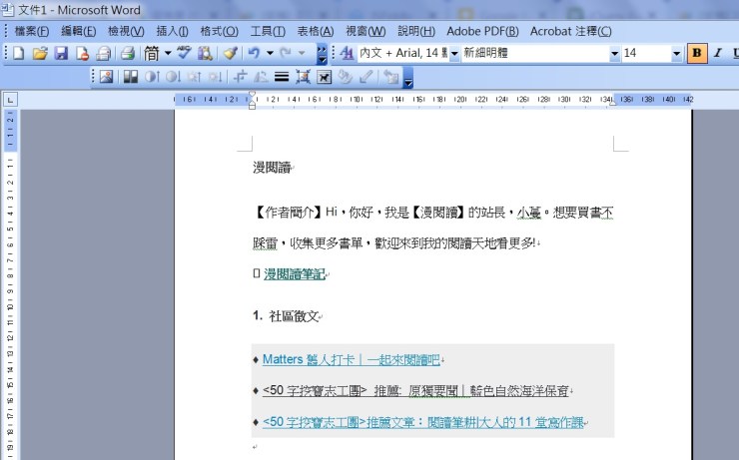Toggle Italic formatting
This screenshot has height=460, width=739.
pos(718,53)
